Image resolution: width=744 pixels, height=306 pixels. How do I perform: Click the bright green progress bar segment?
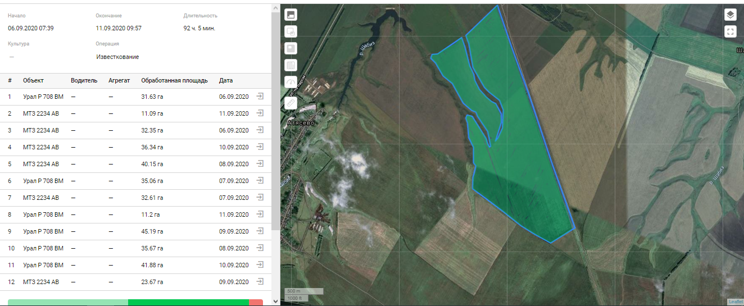(188, 303)
